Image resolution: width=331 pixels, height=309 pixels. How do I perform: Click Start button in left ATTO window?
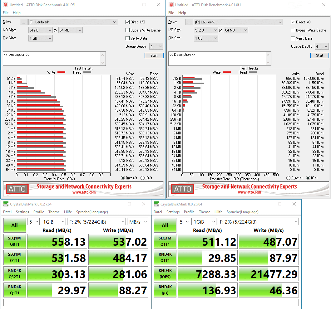click(x=154, y=56)
